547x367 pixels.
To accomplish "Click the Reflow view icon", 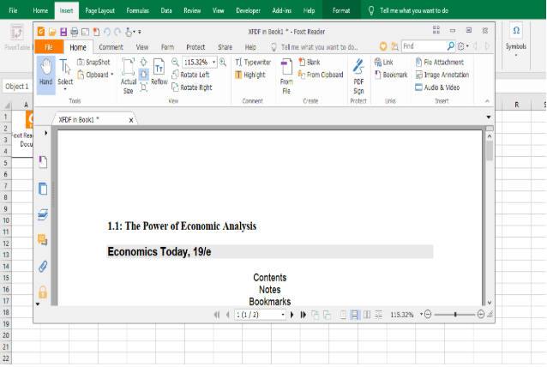I will tap(159, 72).
